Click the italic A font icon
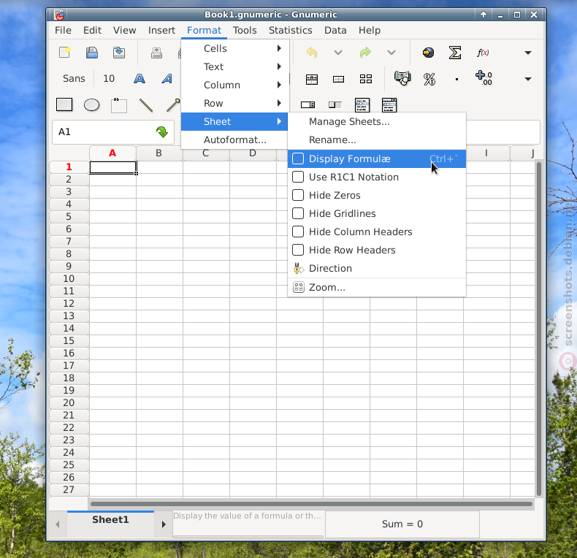This screenshot has width=577, height=558. tap(167, 78)
